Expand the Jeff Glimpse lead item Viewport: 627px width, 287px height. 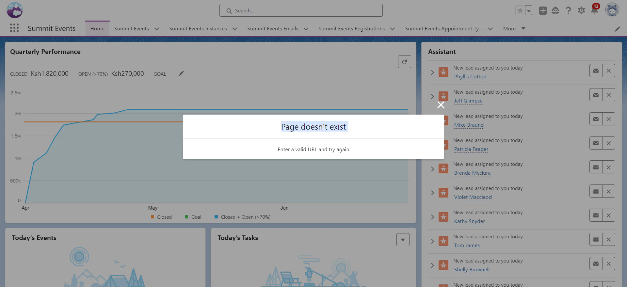pyautogui.click(x=432, y=96)
